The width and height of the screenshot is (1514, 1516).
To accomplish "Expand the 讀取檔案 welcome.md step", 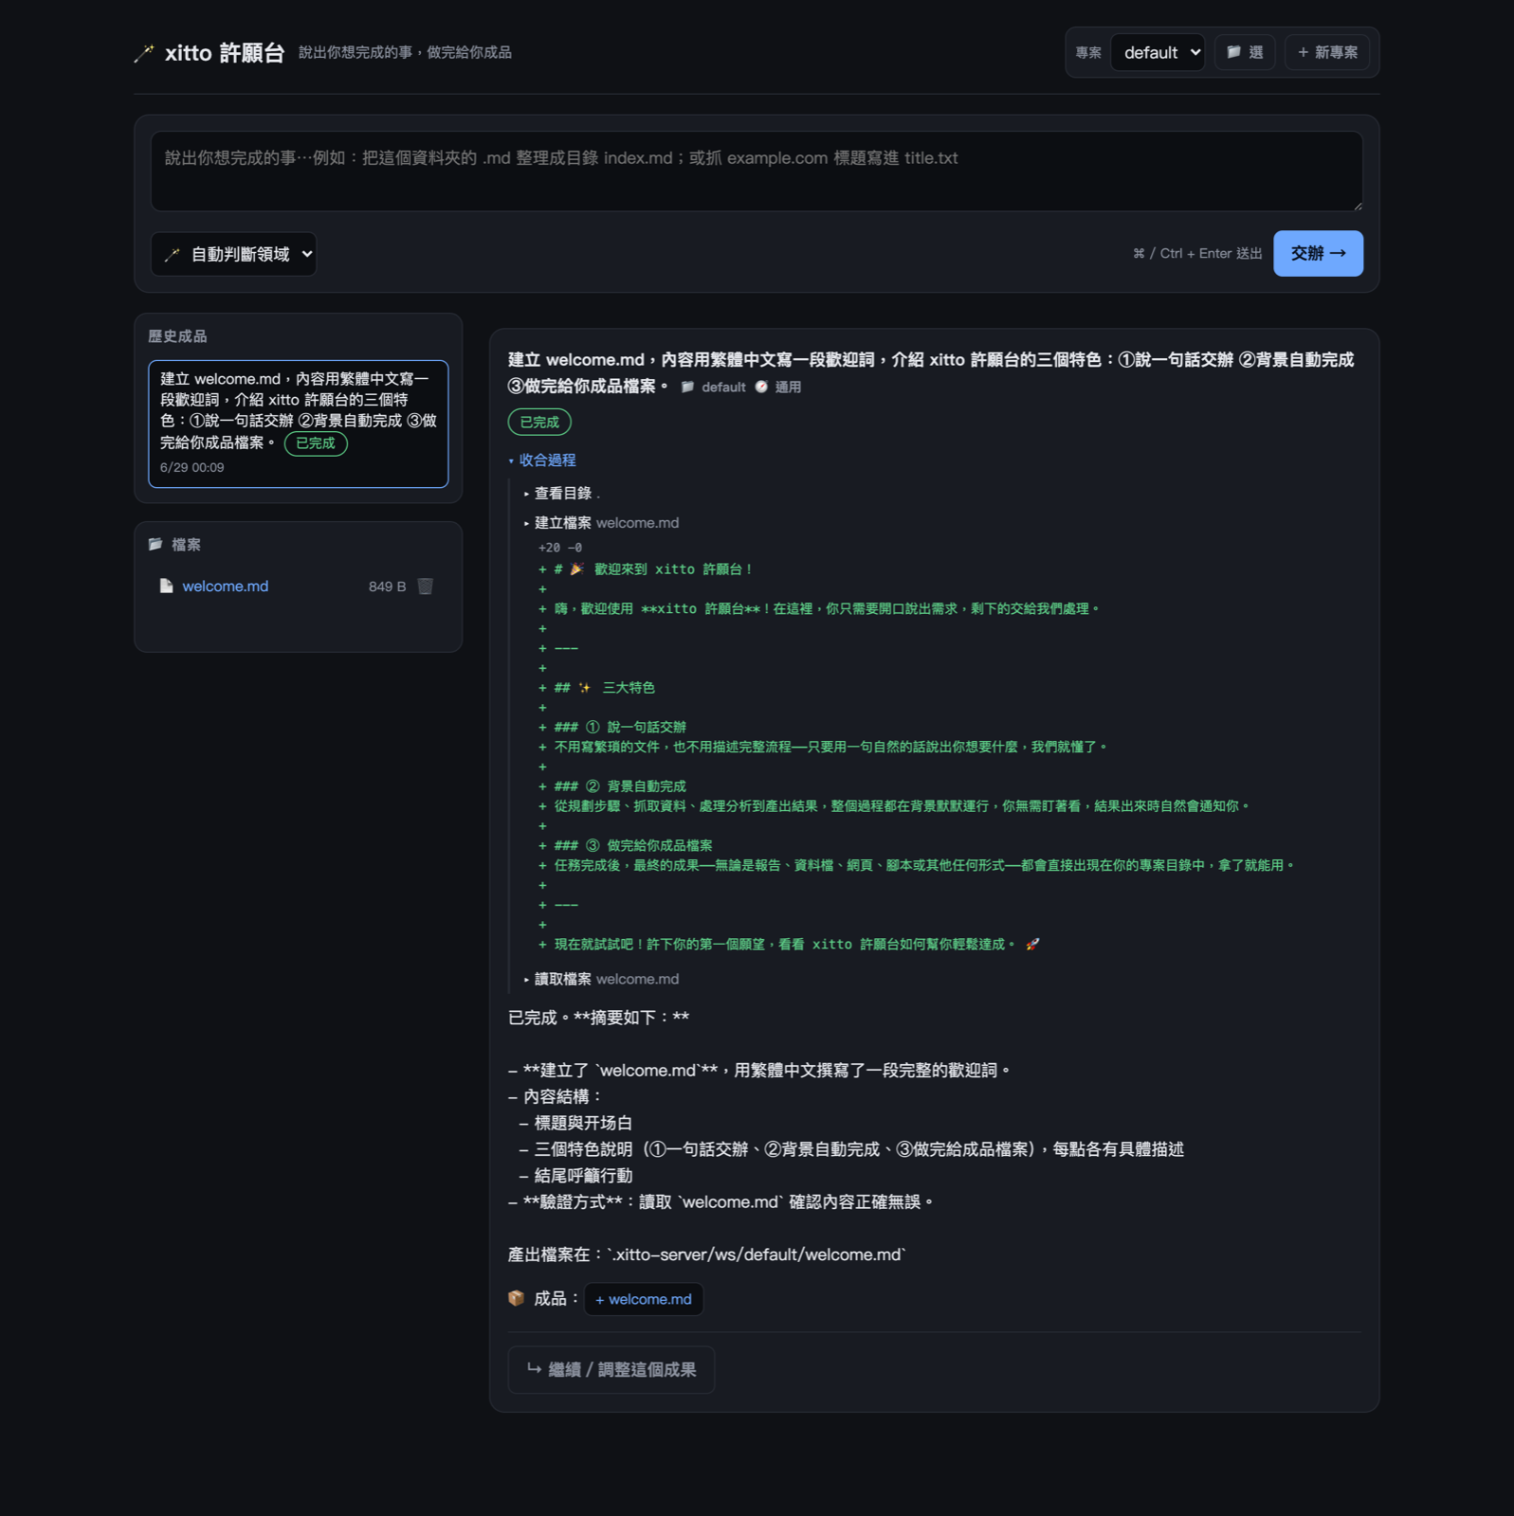I will coord(601,979).
